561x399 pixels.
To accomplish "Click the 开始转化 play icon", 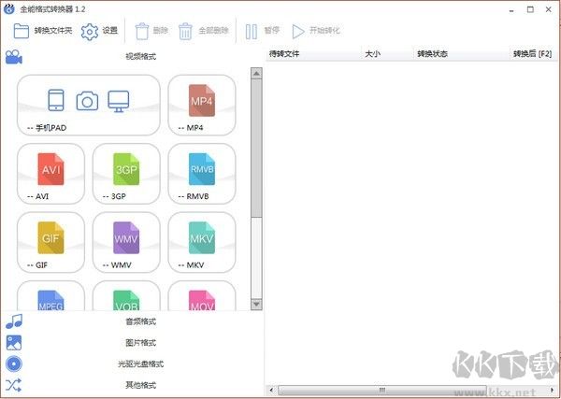I will point(297,32).
